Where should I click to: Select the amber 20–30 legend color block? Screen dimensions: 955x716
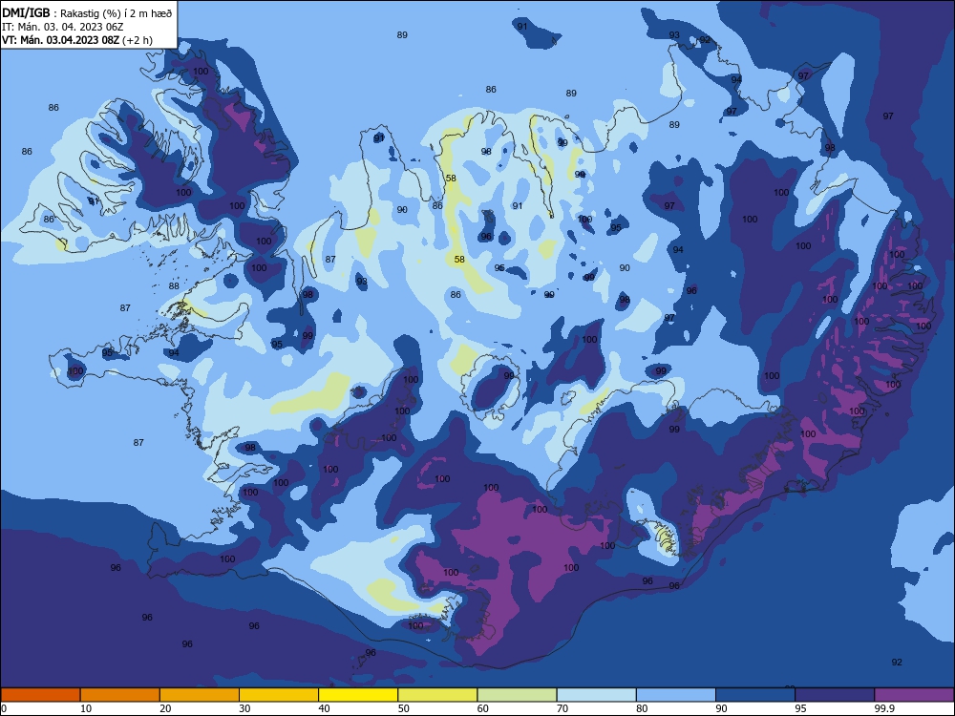point(200,695)
